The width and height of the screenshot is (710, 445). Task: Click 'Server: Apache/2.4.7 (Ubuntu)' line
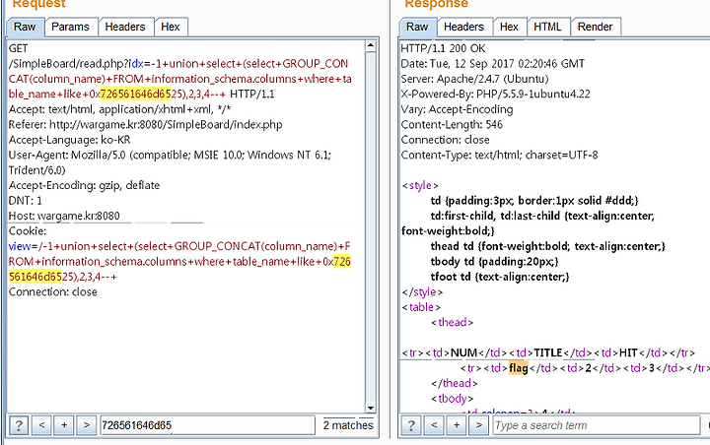coord(475,79)
